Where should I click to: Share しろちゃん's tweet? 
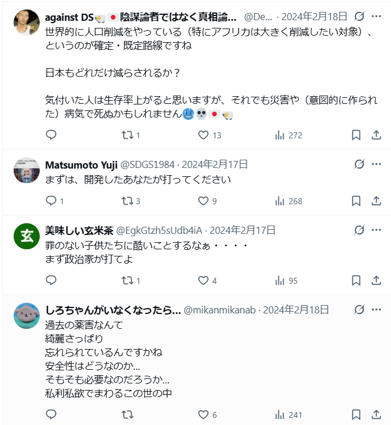[376, 415]
